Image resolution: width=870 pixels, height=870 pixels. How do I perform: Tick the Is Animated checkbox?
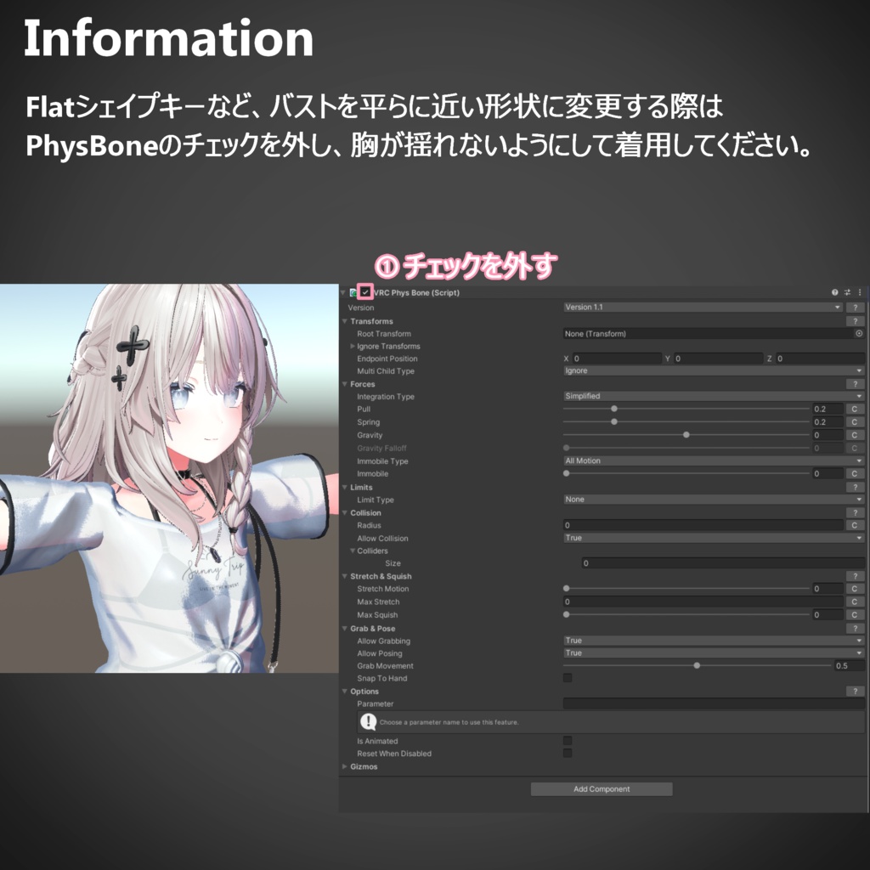(x=567, y=741)
